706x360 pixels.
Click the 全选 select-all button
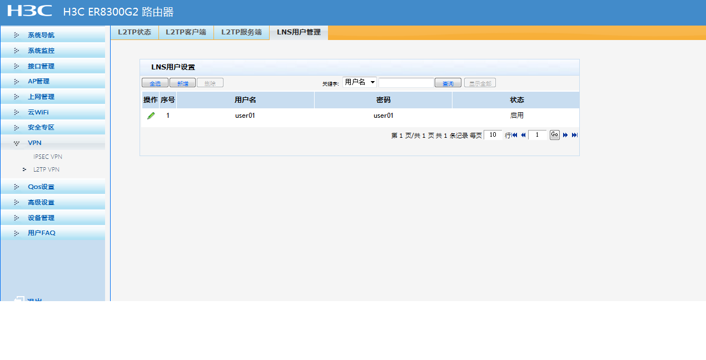[x=155, y=83]
